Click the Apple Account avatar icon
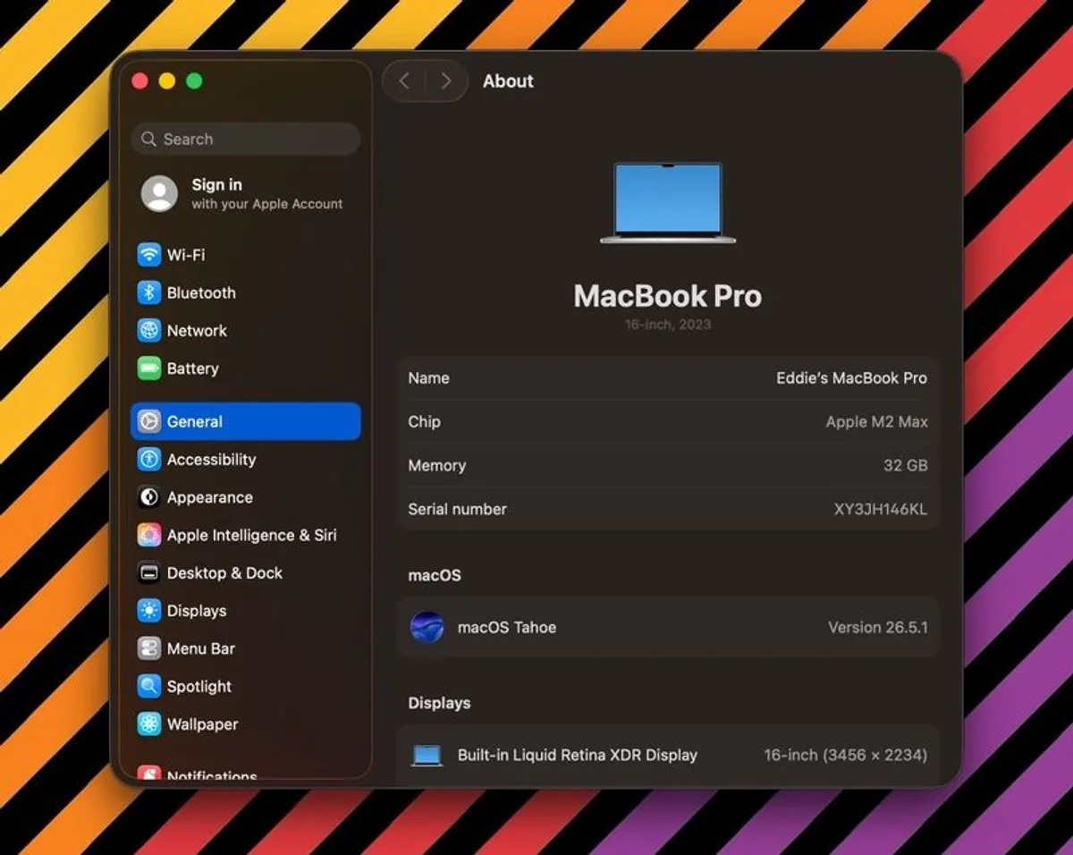1073x855 pixels. (x=159, y=193)
